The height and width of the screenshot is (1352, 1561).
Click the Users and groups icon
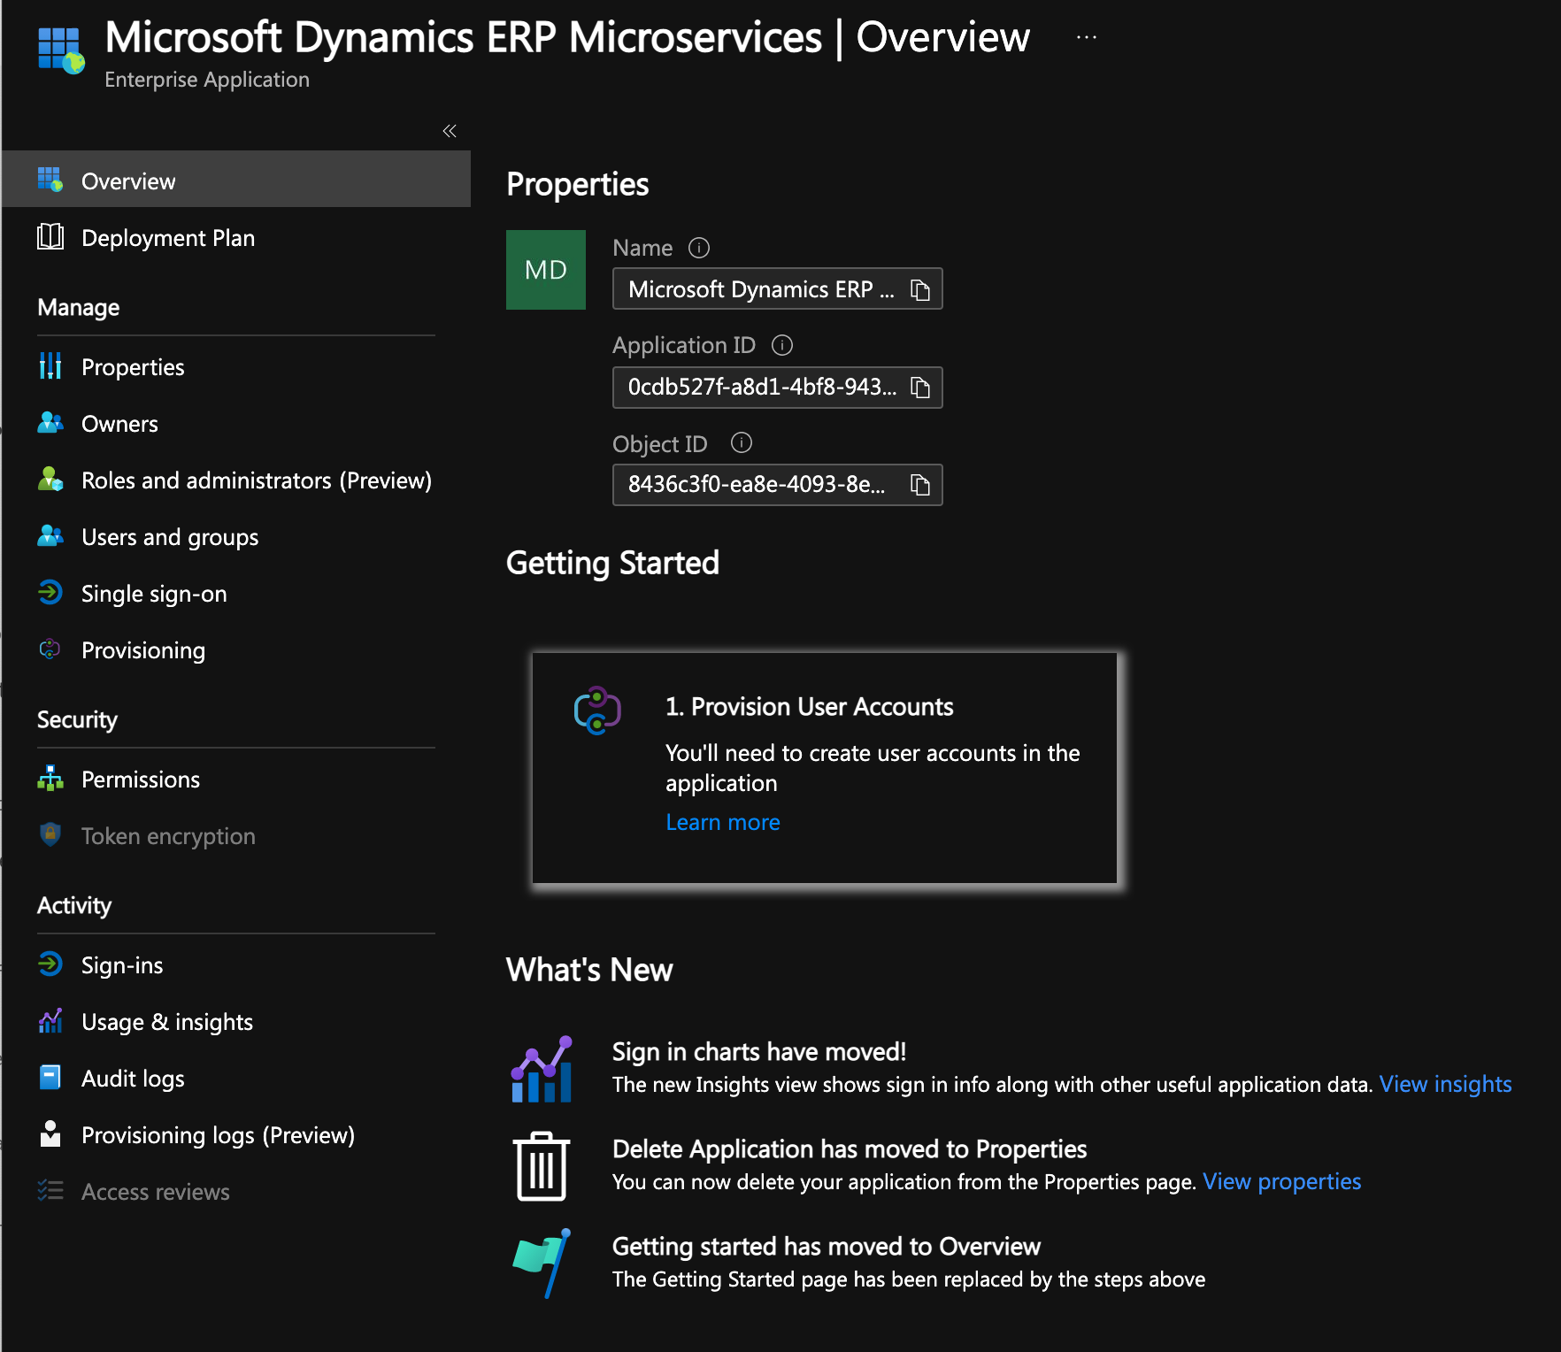pyautogui.click(x=50, y=536)
